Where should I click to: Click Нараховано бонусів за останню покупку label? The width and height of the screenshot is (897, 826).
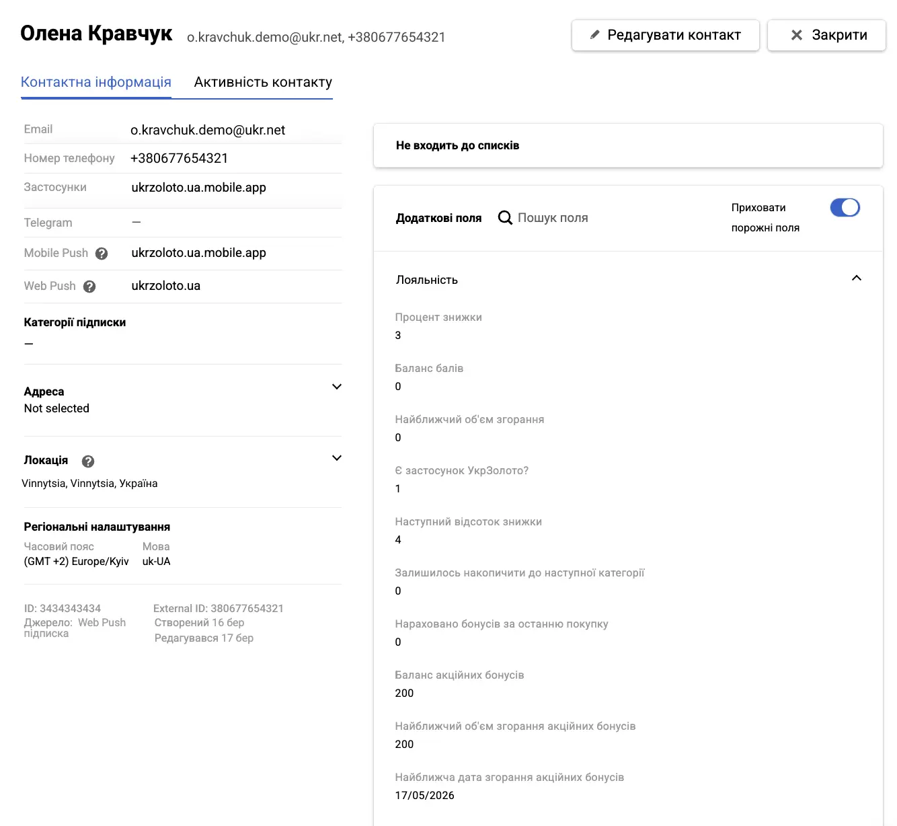(502, 624)
